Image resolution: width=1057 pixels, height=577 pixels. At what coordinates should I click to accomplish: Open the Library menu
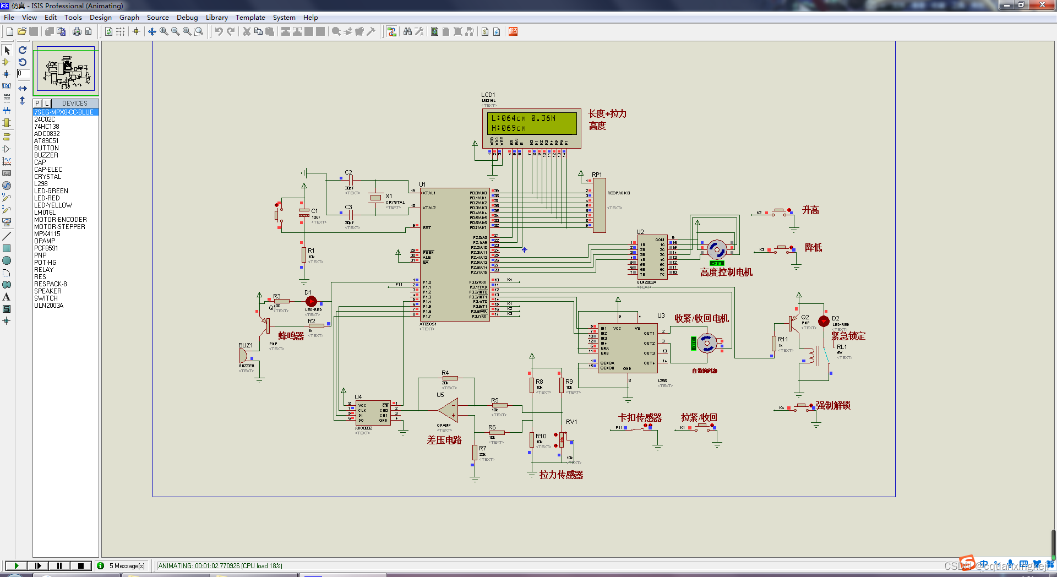click(217, 17)
